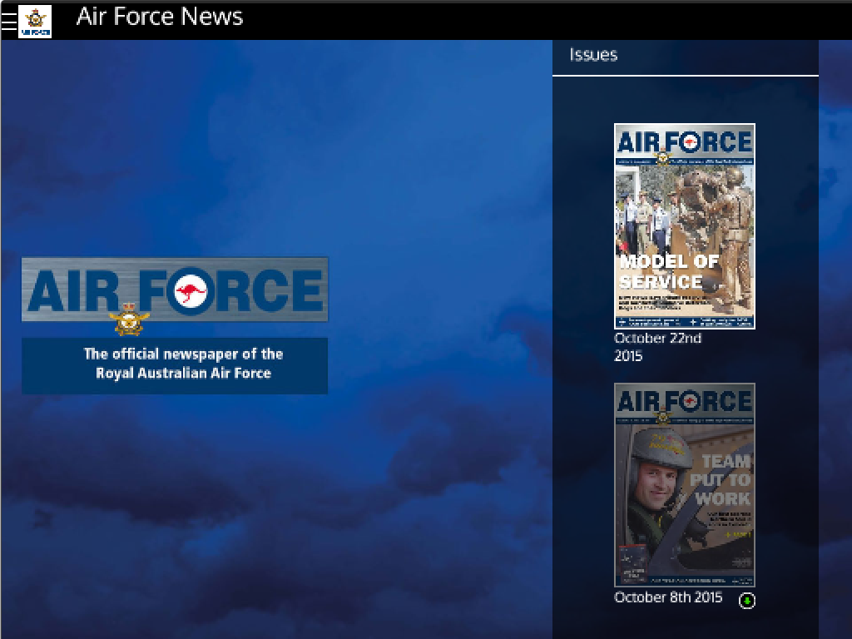
Task: Click the October 8th 2015 date label
Action: 668,597
